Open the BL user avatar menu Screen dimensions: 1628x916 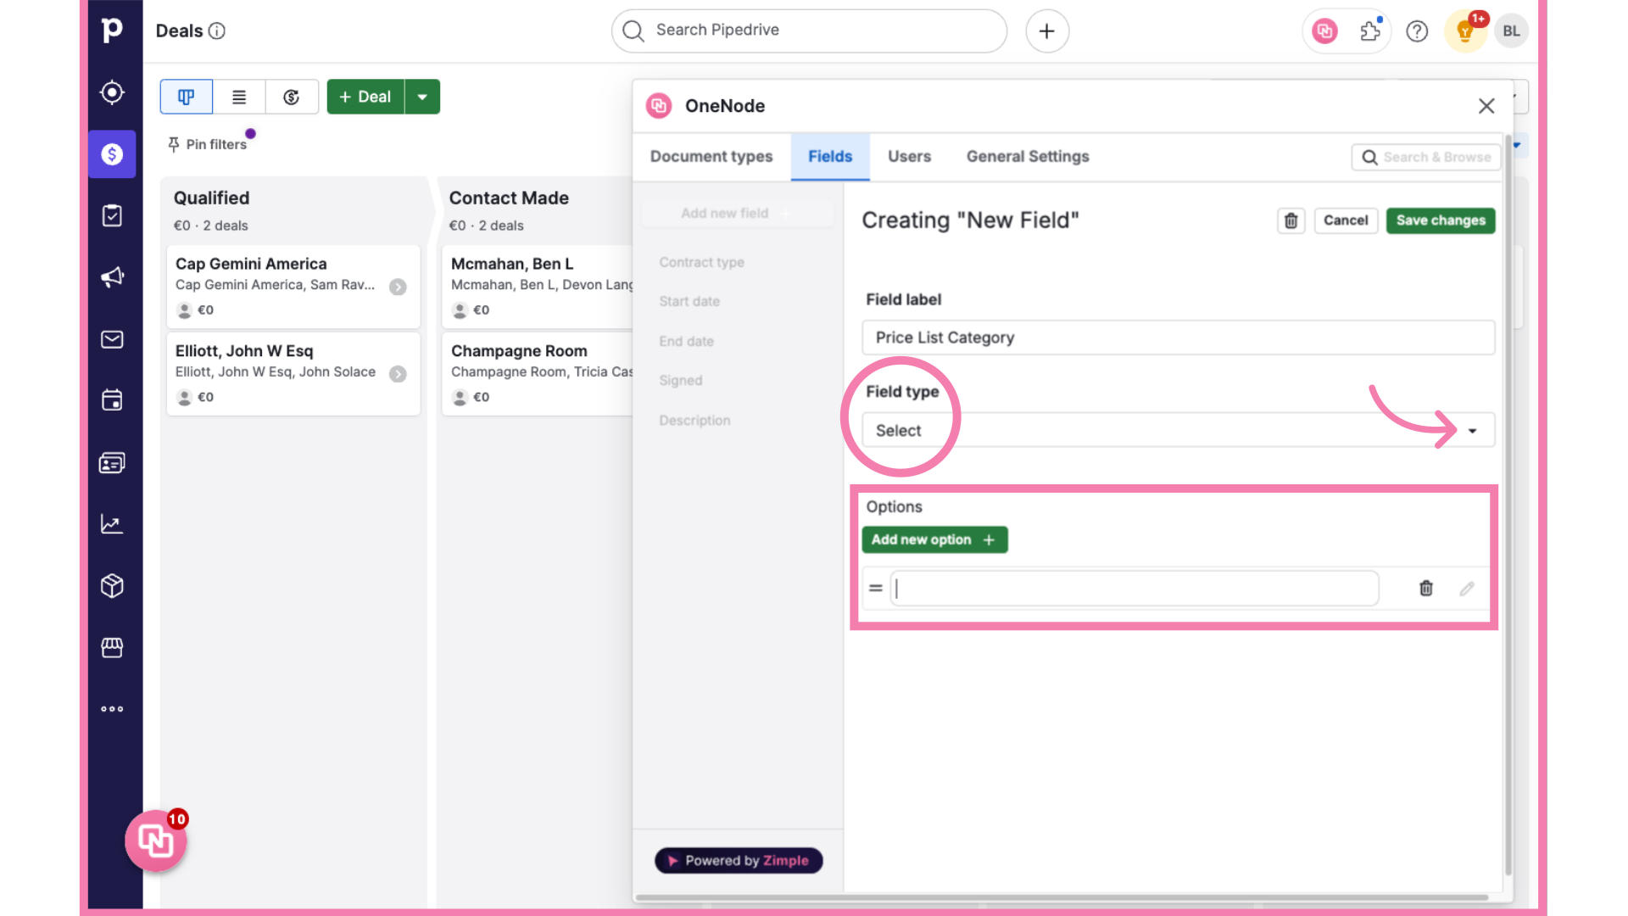1512,31
